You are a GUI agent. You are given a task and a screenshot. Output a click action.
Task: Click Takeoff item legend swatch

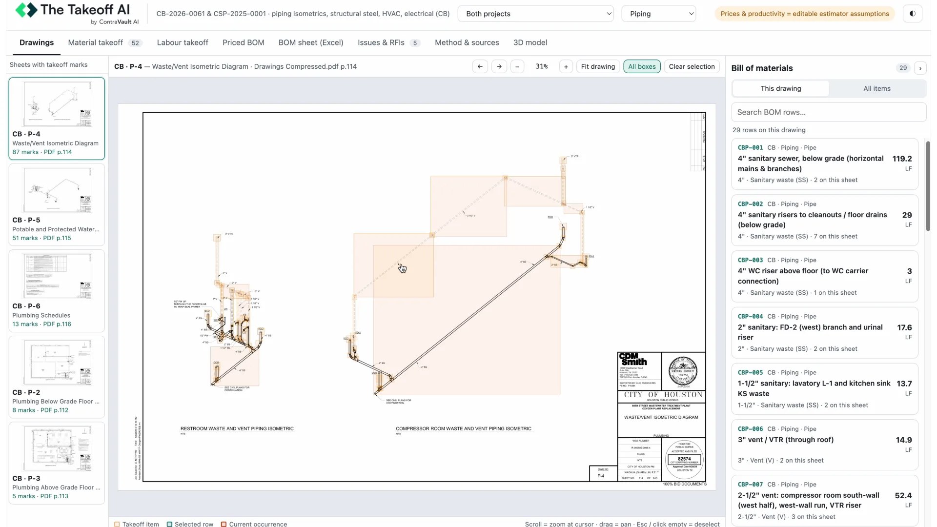point(117,524)
